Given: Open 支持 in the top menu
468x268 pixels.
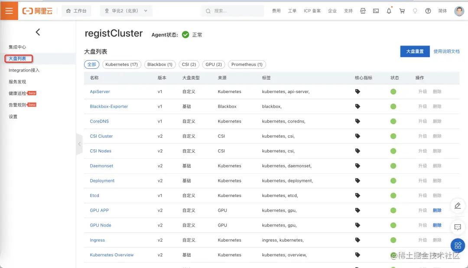Looking at the screenshot, I should [x=348, y=11].
